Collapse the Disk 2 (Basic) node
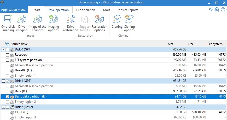The image size is (227, 120). (x=3, y=107)
